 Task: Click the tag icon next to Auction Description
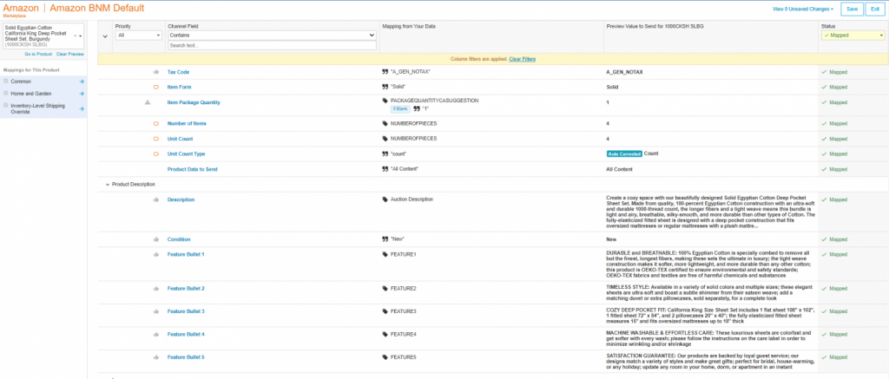(x=385, y=199)
